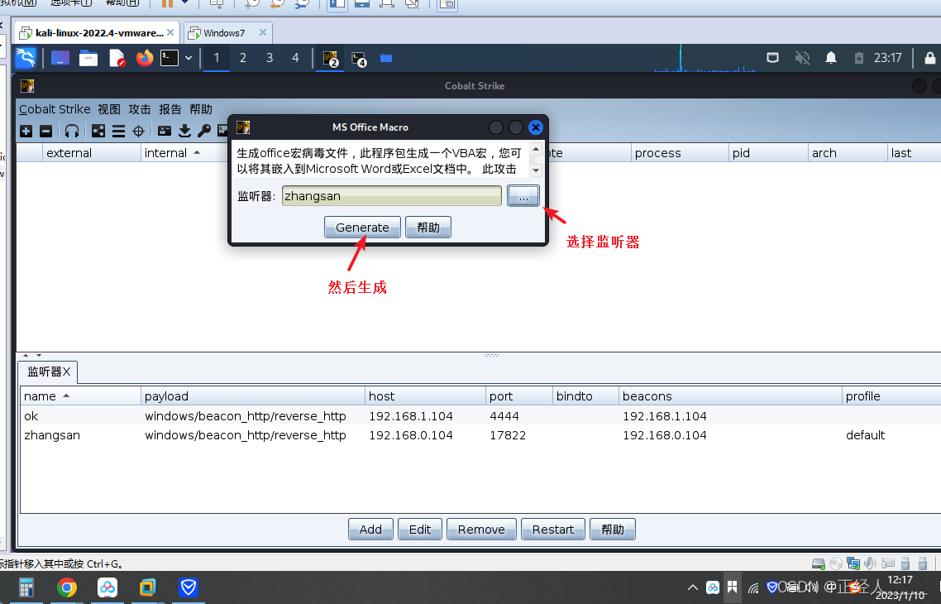Launch the terminal emulator from Kali panel

coord(170,58)
